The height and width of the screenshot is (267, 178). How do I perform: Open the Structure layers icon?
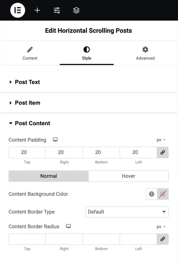coord(76,10)
